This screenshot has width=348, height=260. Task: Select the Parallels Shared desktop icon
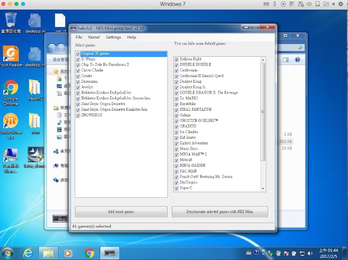(x=11, y=161)
